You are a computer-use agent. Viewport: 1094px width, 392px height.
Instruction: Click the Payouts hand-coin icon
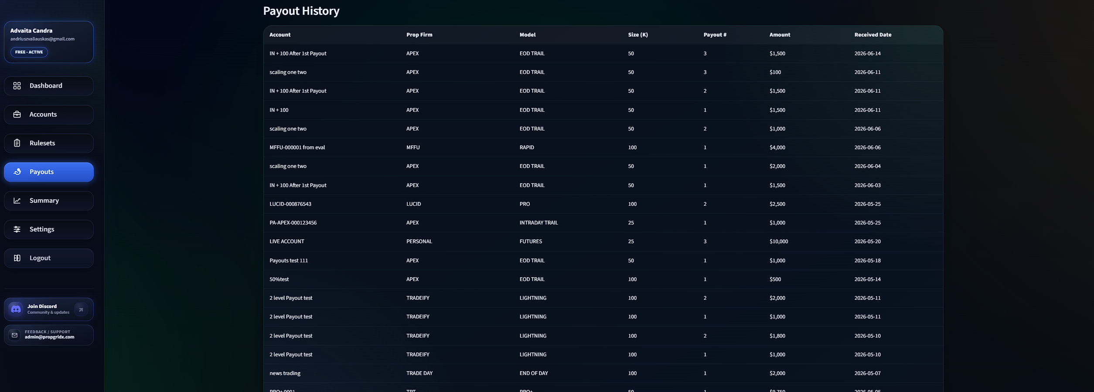click(x=17, y=172)
